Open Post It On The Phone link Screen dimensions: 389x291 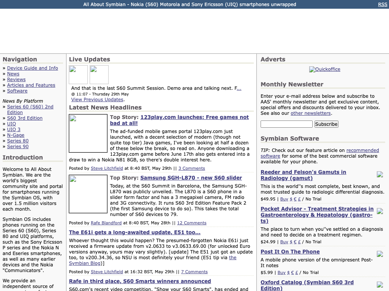pyautogui.click(x=290, y=252)
